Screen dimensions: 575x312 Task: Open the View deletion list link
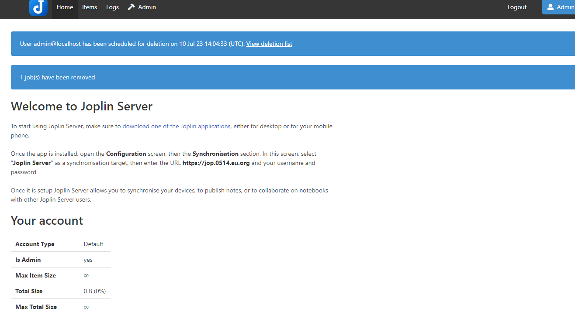point(269,44)
